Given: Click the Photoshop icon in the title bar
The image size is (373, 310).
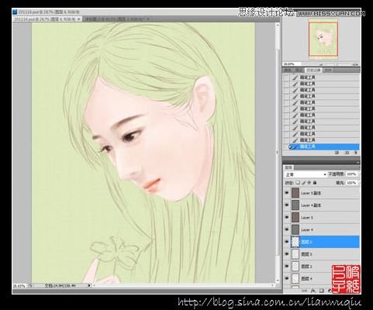Looking at the screenshot, I should (x=15, y=12).
